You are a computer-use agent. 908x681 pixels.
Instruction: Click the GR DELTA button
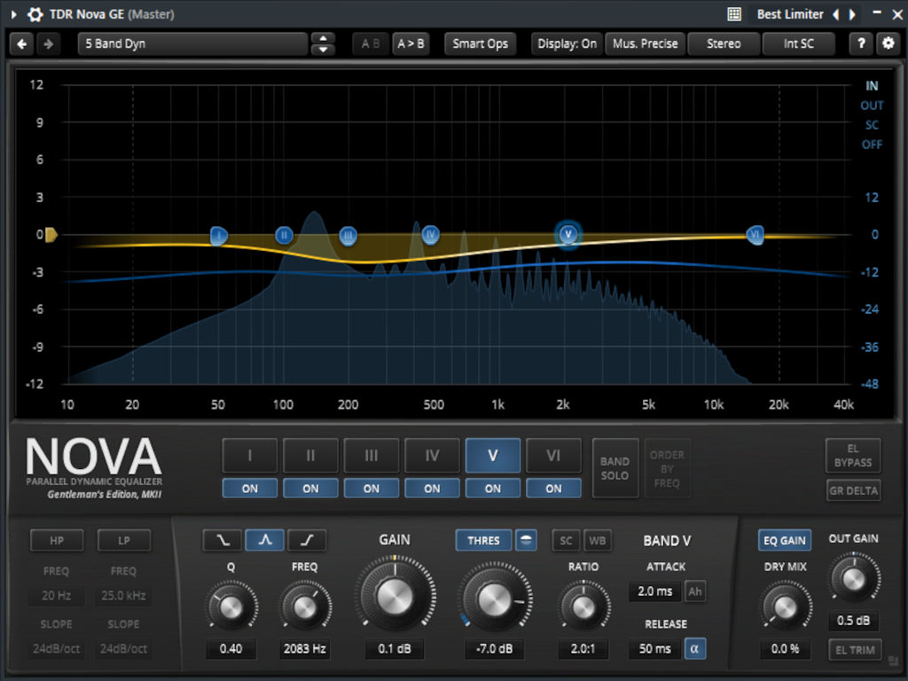[853, 490]
